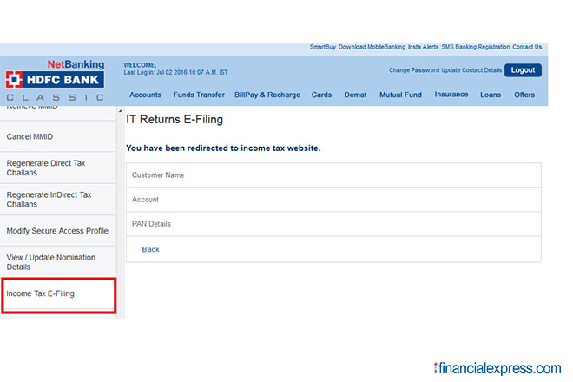Select Cancel MMID in the sidebar
The image size is (573, 382).
tap(30, 136)
